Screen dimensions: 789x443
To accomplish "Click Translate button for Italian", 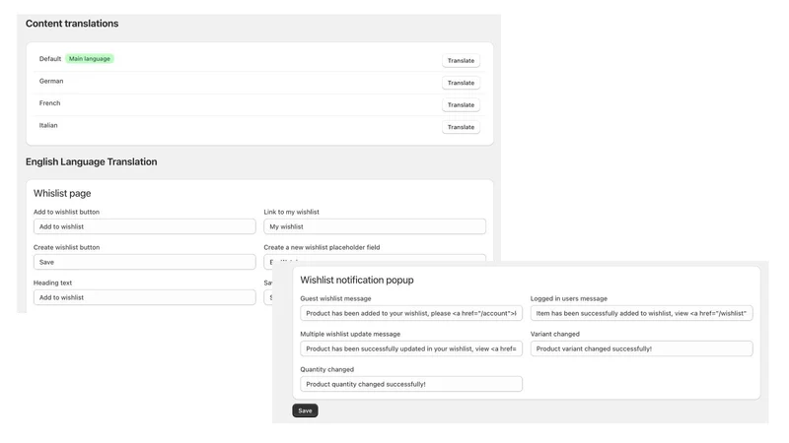I will [x=461, y=127].
